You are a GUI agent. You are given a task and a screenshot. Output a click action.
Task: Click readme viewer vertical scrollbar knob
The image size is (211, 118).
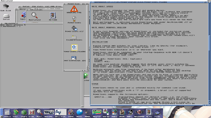tap(209, 43)
